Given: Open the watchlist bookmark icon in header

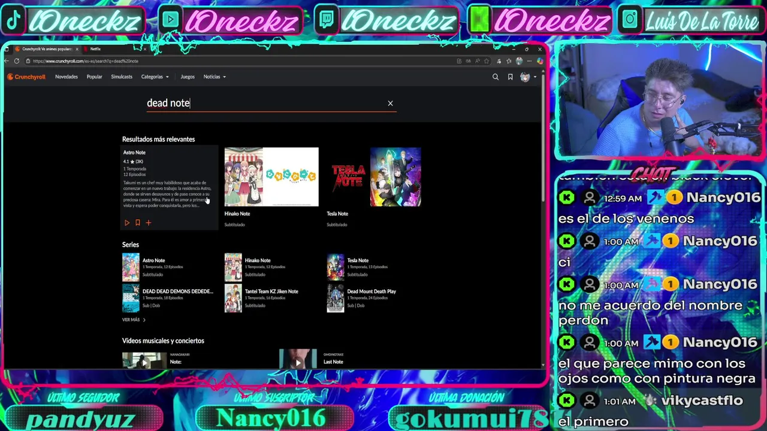Looking at the screenshot, I should 510,77.
